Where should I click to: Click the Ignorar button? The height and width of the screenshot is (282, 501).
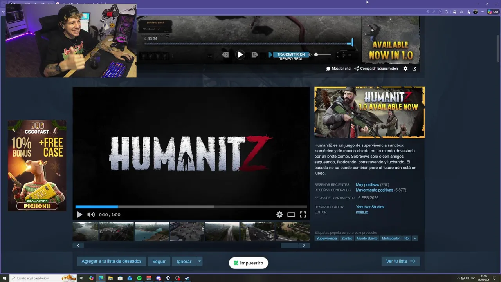[x=184, y=261]
